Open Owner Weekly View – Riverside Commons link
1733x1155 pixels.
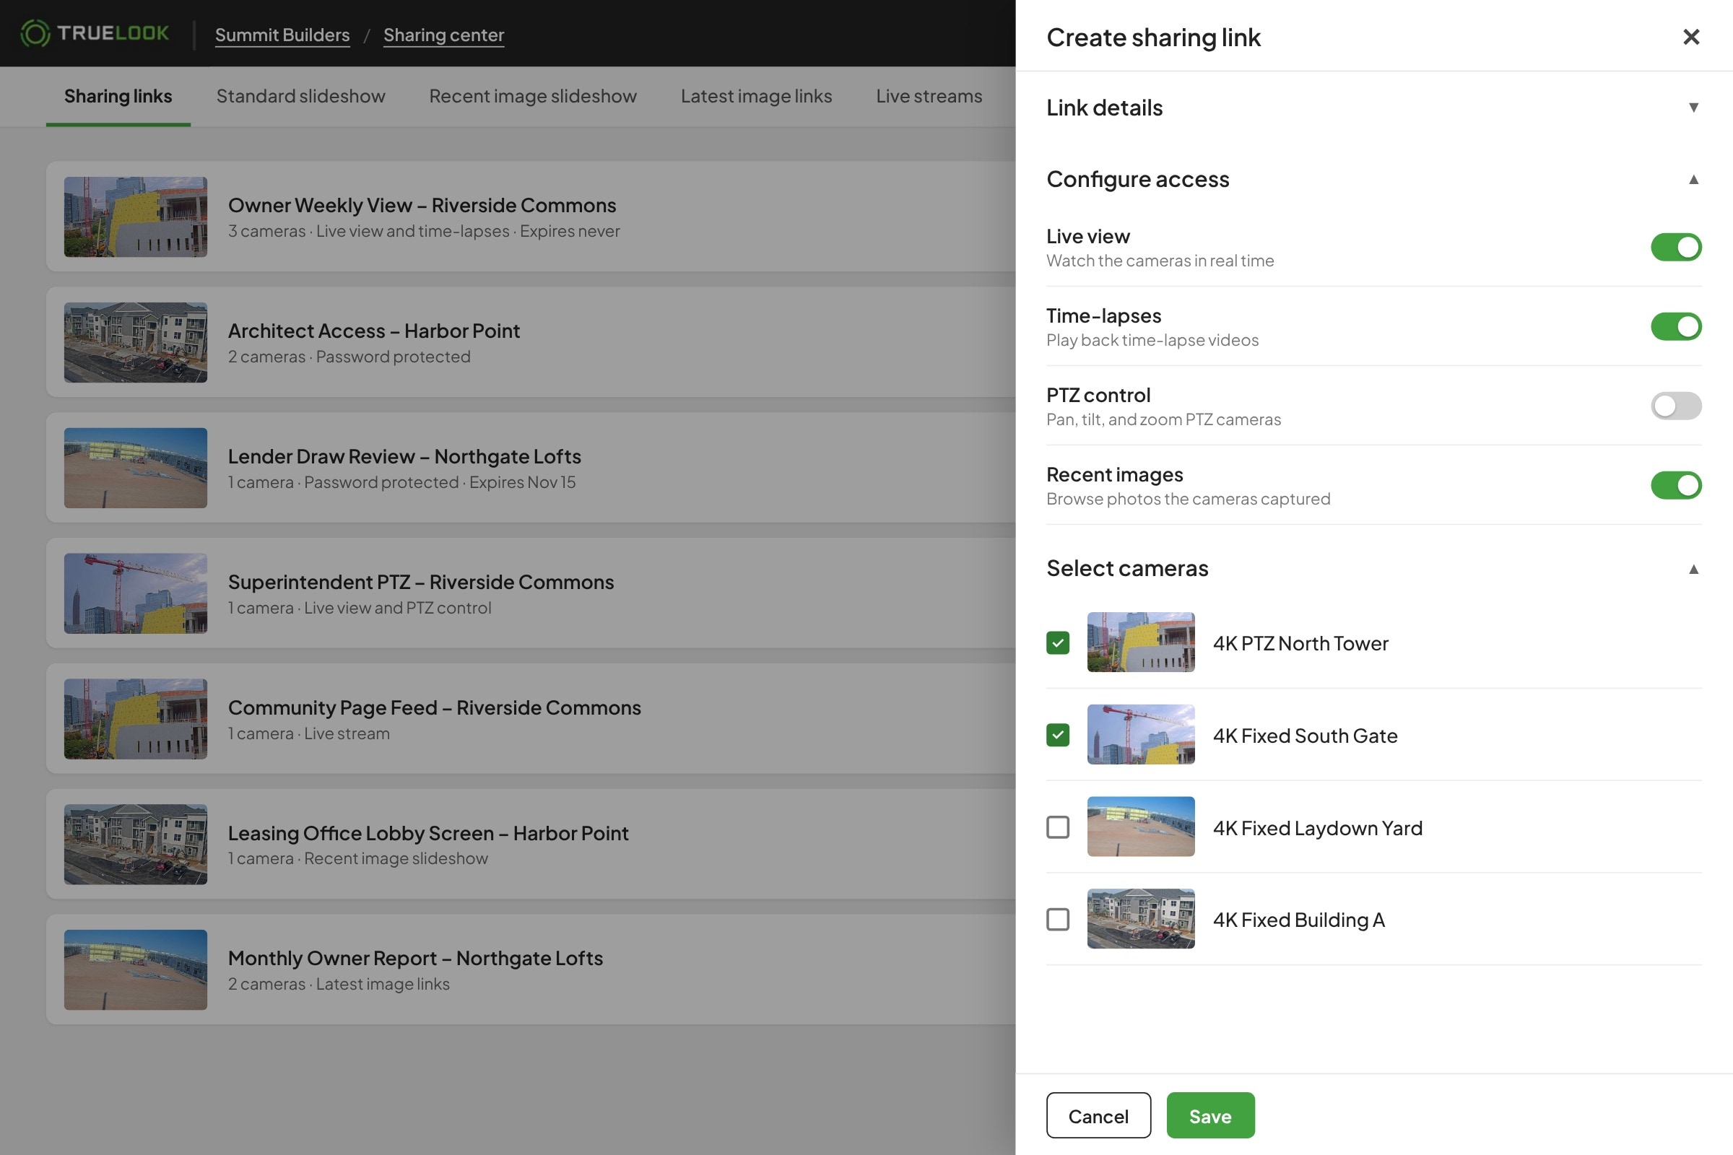coord(531,217)
